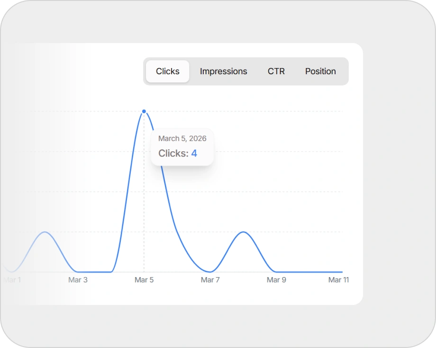Click the Clicks label inside the tooltip
This screenshot has width=436, height=348.
pyautogui.click(x=173, y=153)
